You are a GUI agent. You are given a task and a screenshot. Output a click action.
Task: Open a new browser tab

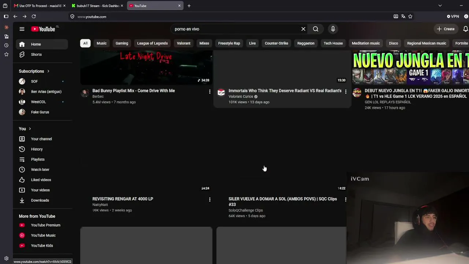(189, 6)
